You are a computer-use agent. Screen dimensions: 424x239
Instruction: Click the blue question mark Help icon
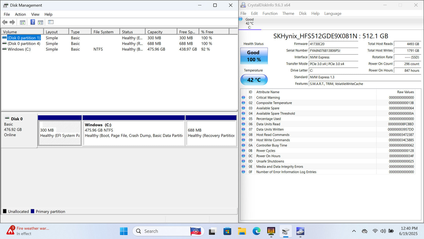(x=33, y=22)
